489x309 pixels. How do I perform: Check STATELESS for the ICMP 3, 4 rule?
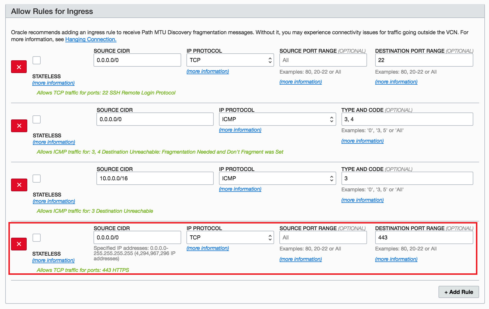click(x=36, y=119)
